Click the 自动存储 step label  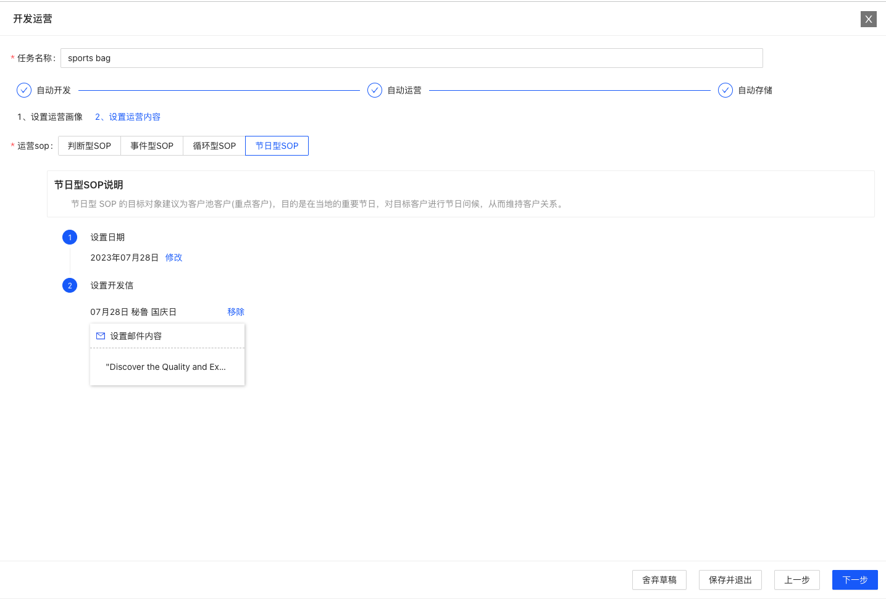click(x=755, y=90)
